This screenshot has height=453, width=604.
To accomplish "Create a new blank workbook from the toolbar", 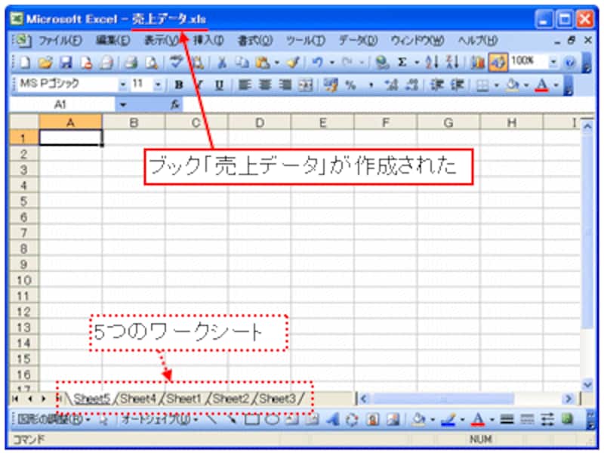I will coord(25,63).
